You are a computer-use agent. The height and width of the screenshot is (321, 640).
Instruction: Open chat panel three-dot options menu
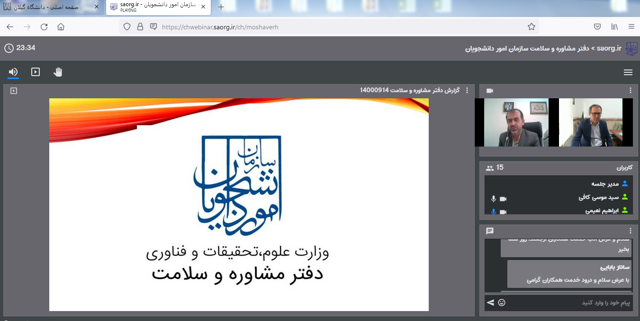point(630,231)
